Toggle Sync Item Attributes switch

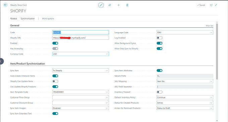tap(160, 71)
